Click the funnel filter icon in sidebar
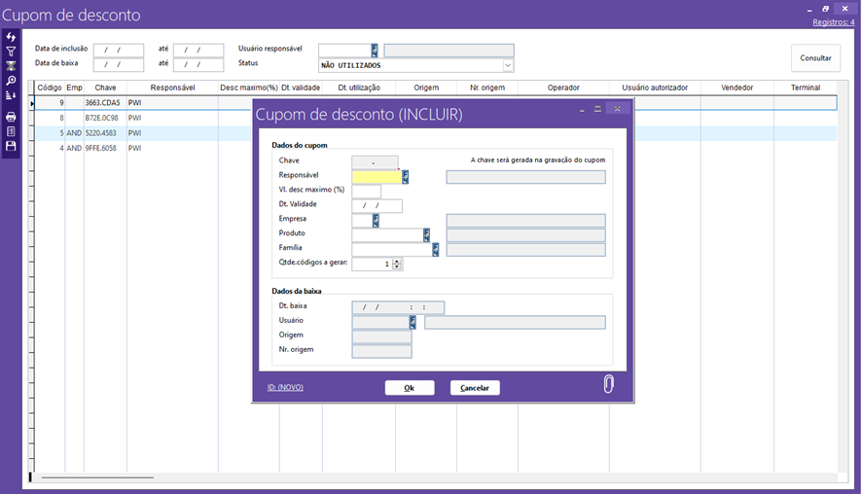The image size is (862, 494). point(11,52)
